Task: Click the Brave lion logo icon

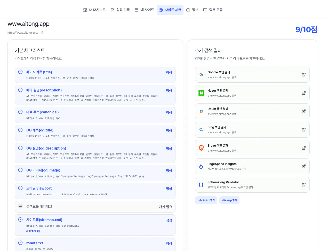Action: 201,148
